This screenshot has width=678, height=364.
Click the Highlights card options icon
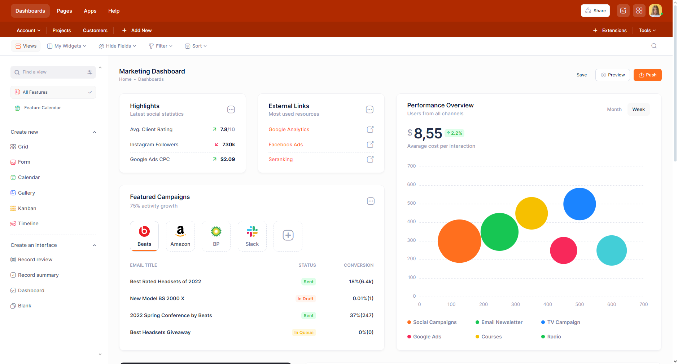point(231,110)
